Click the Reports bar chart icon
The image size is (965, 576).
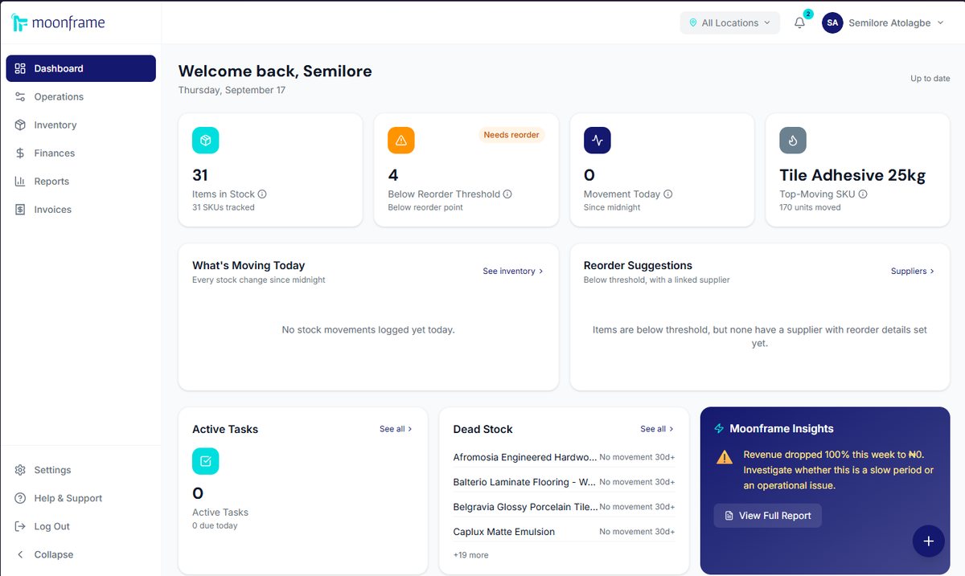click(x=20, y=181)
